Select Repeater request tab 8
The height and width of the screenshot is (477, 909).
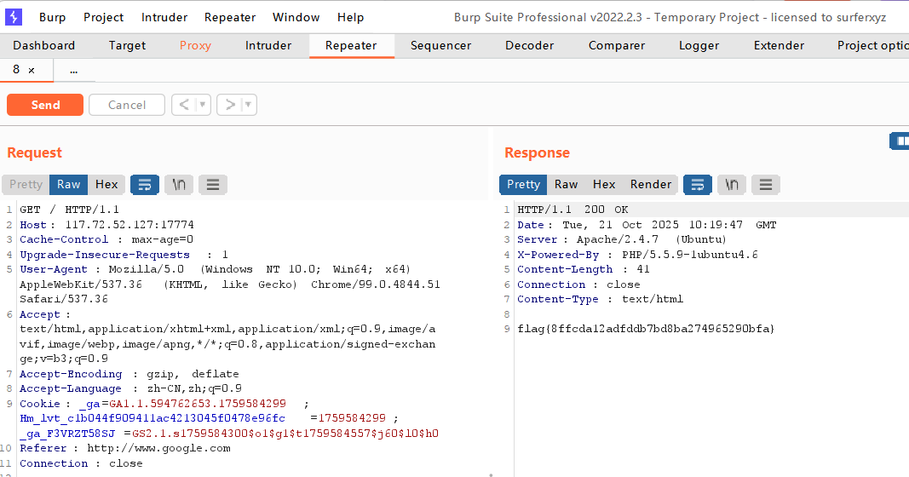point(16,70)
